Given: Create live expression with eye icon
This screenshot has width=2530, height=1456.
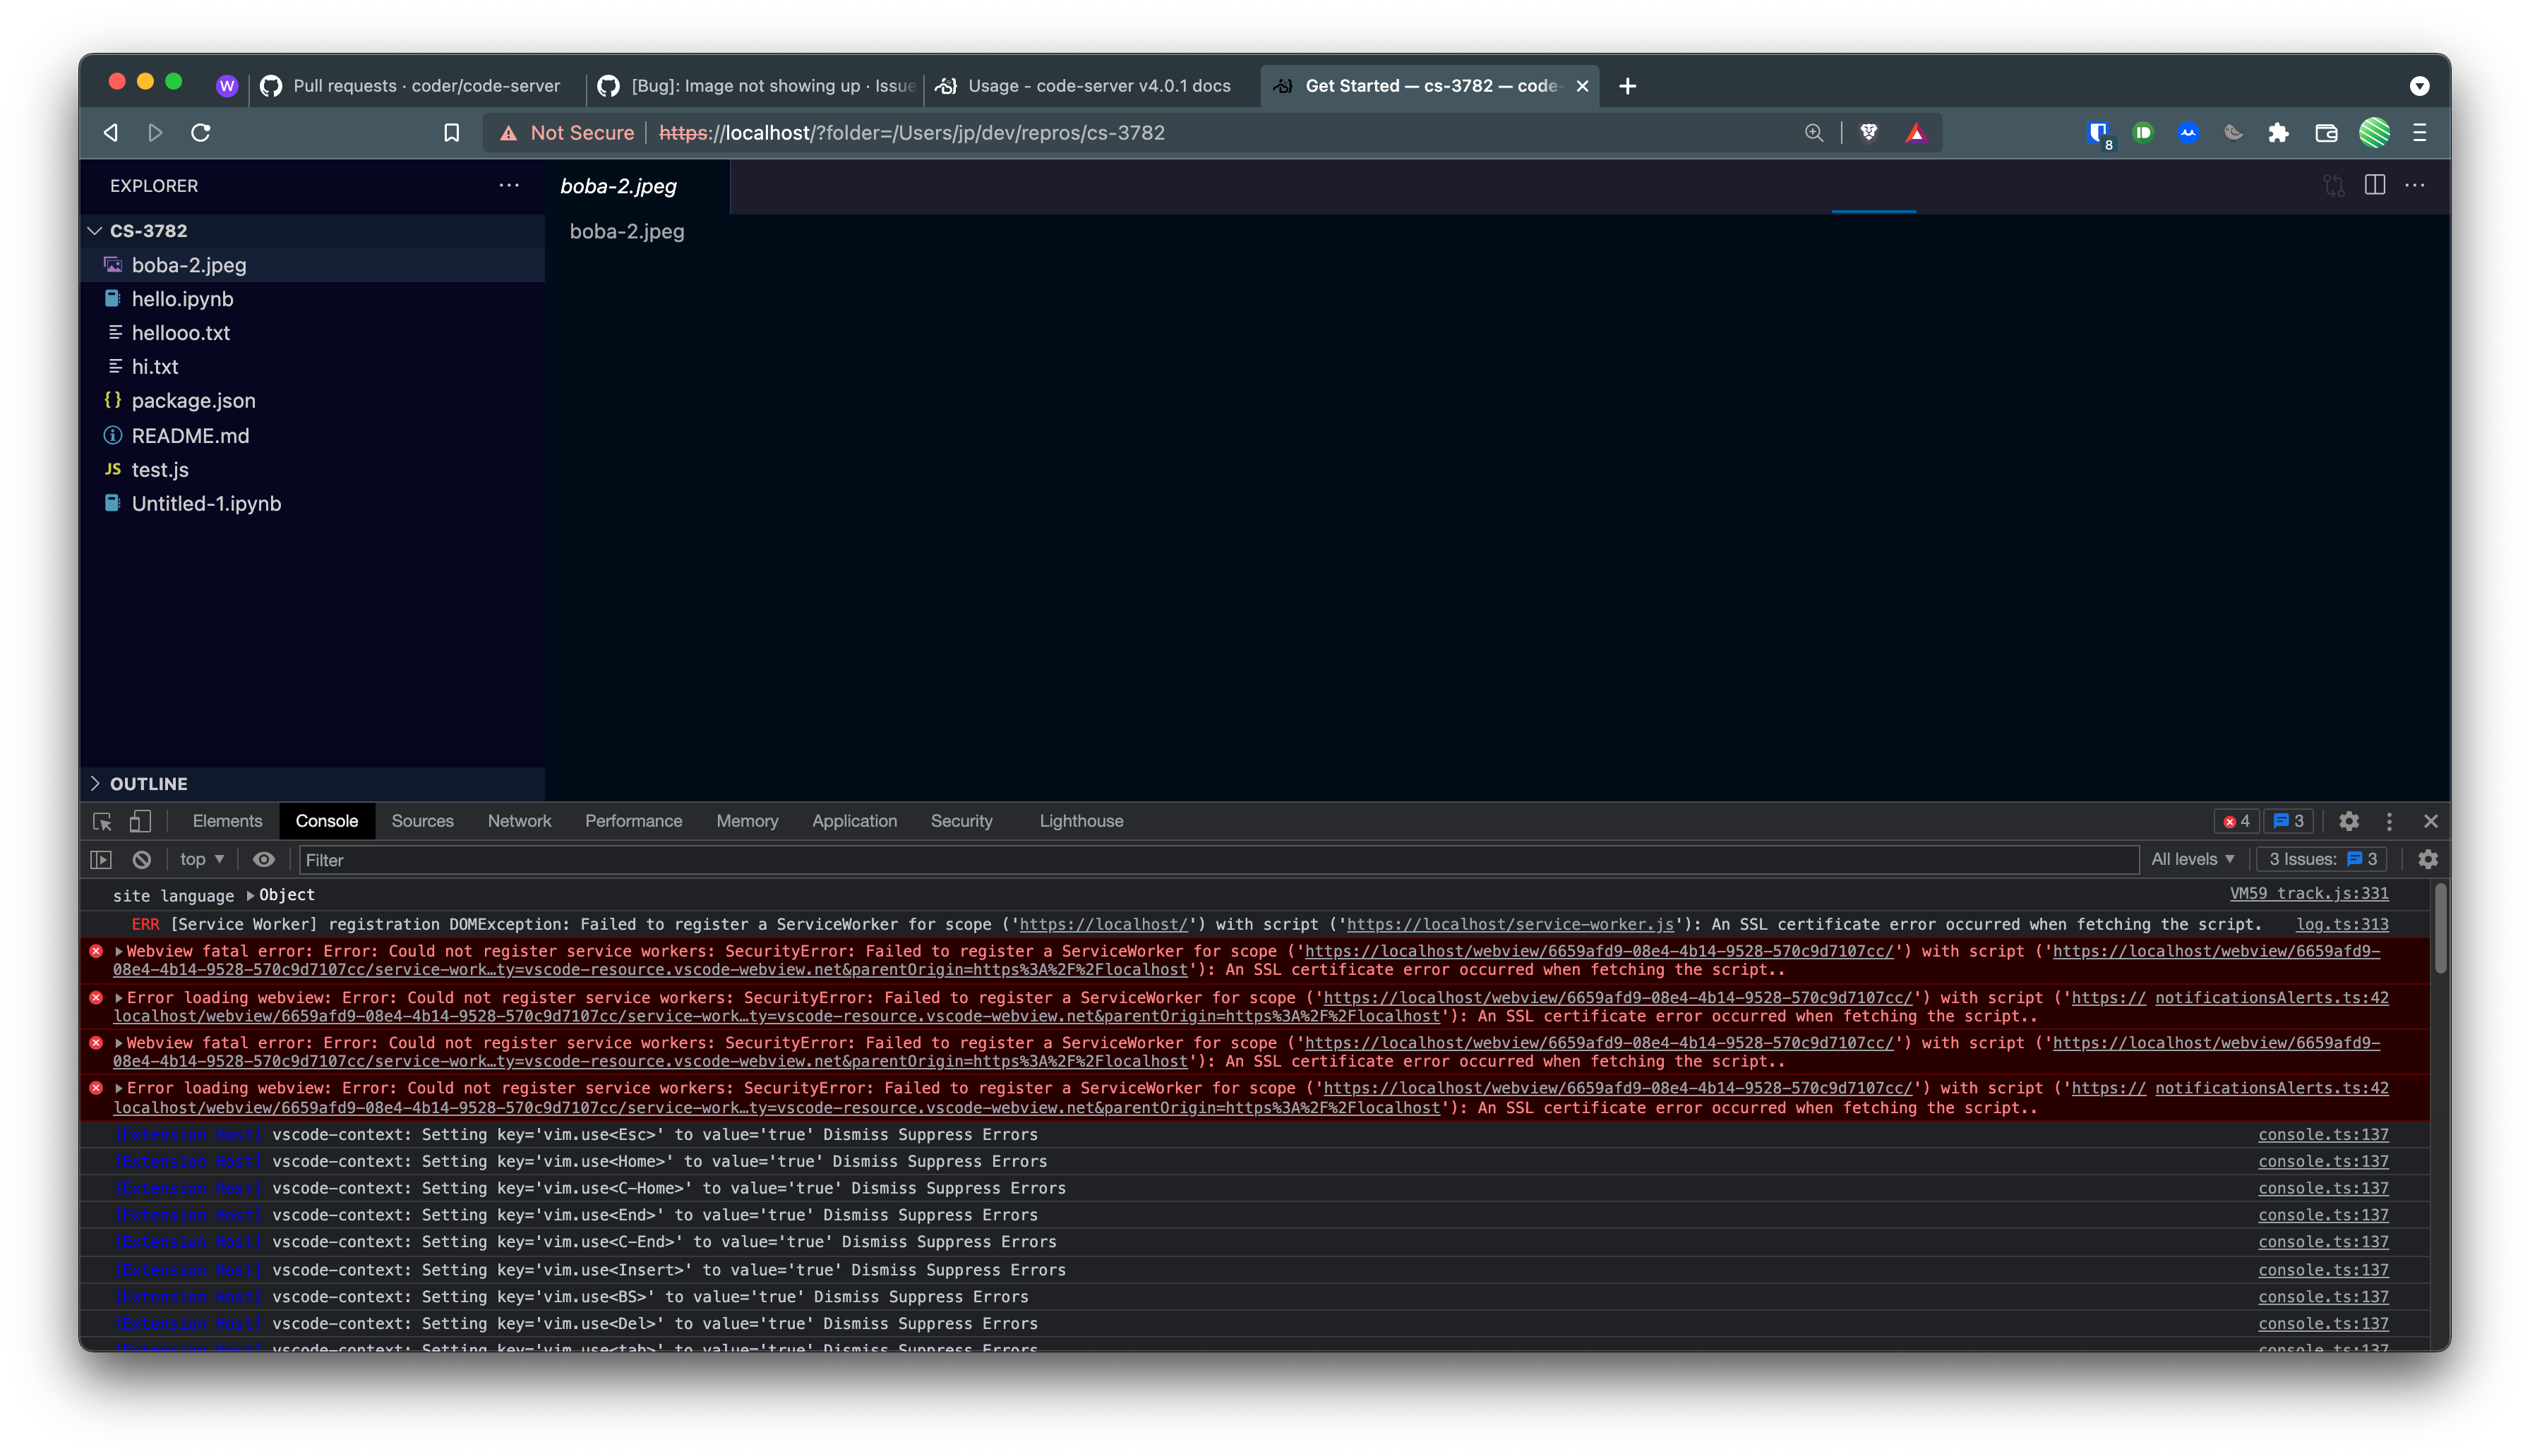Looking at the screenshot, I should coord(263,859).
